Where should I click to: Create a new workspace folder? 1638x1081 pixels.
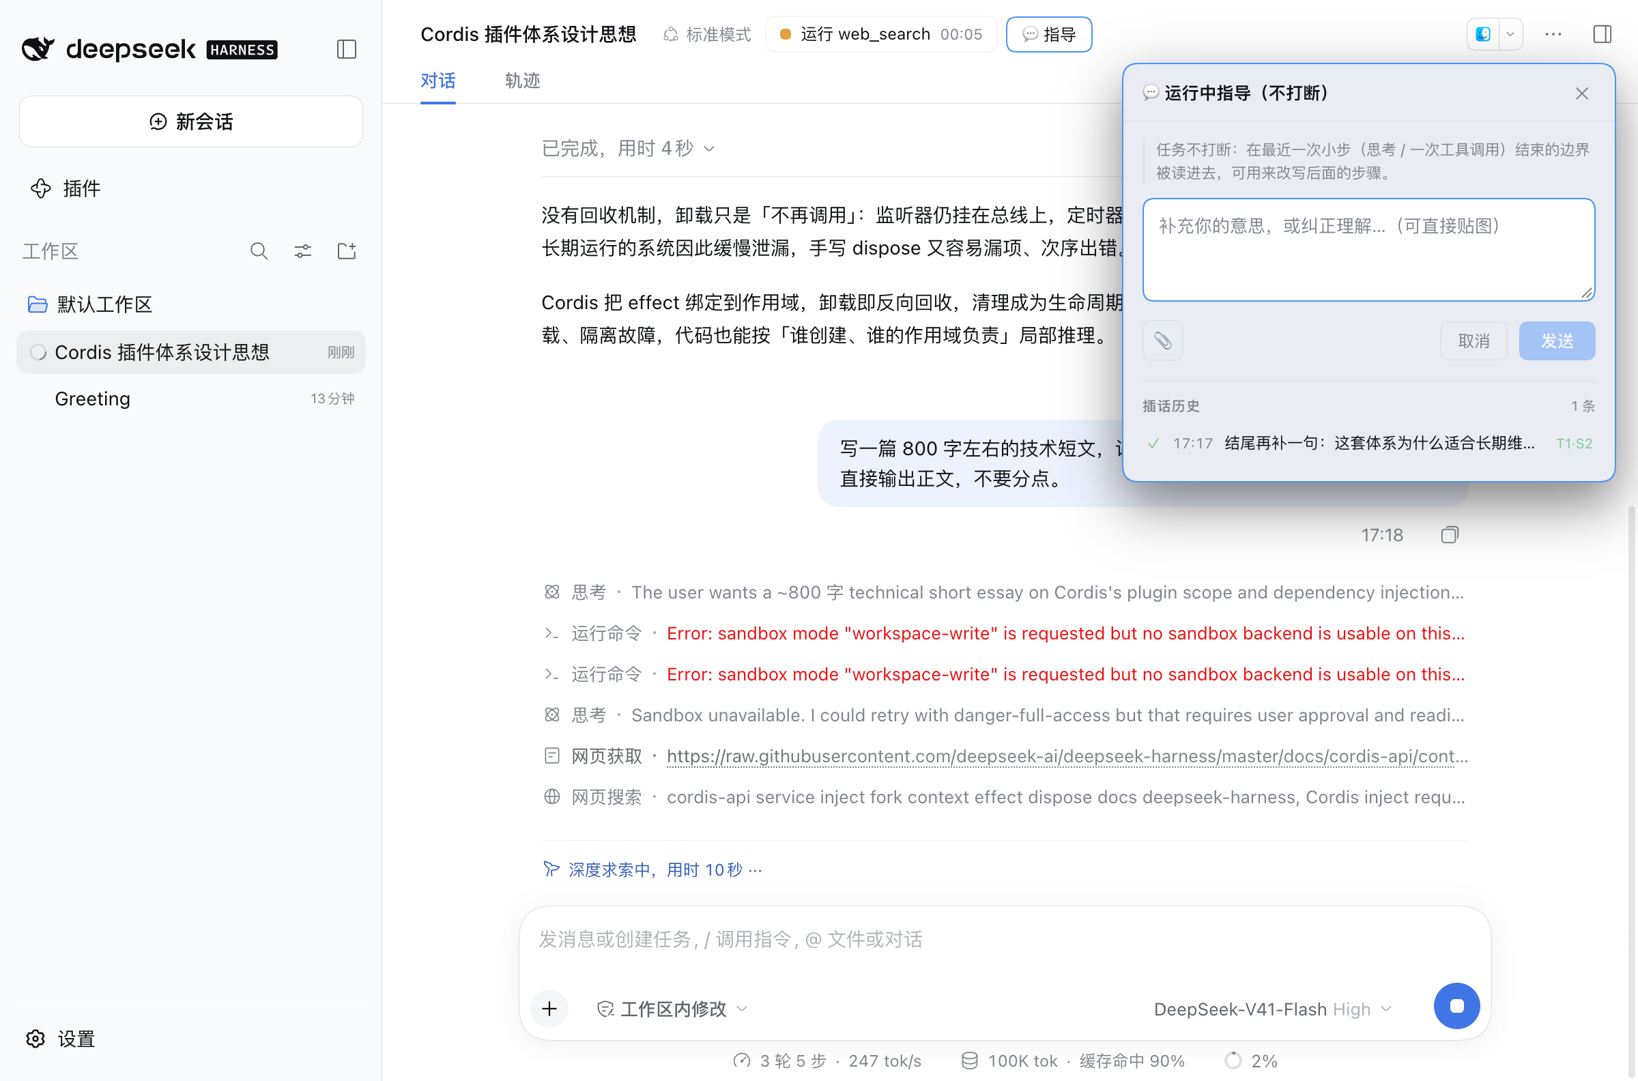click(x=347, y=251)
